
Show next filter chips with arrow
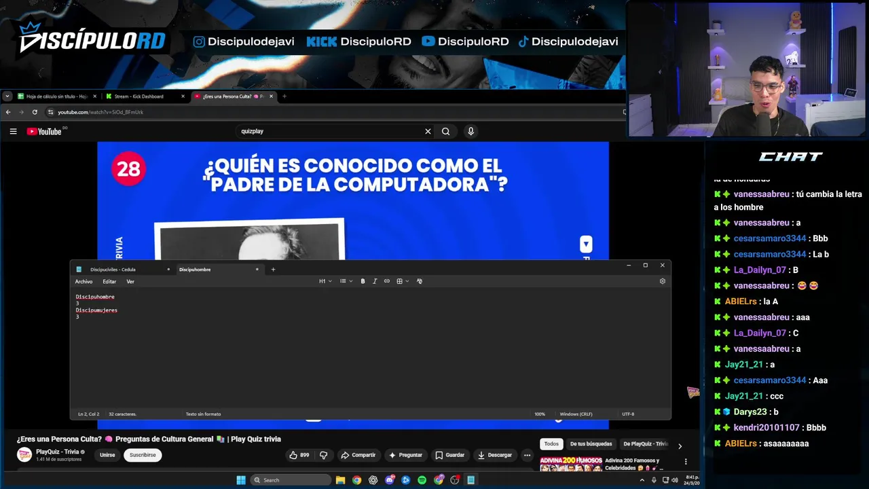pos(680,446)
